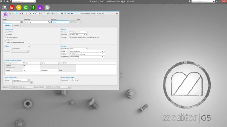
Task: Open the grey global settings module
Action: point(47,7)
